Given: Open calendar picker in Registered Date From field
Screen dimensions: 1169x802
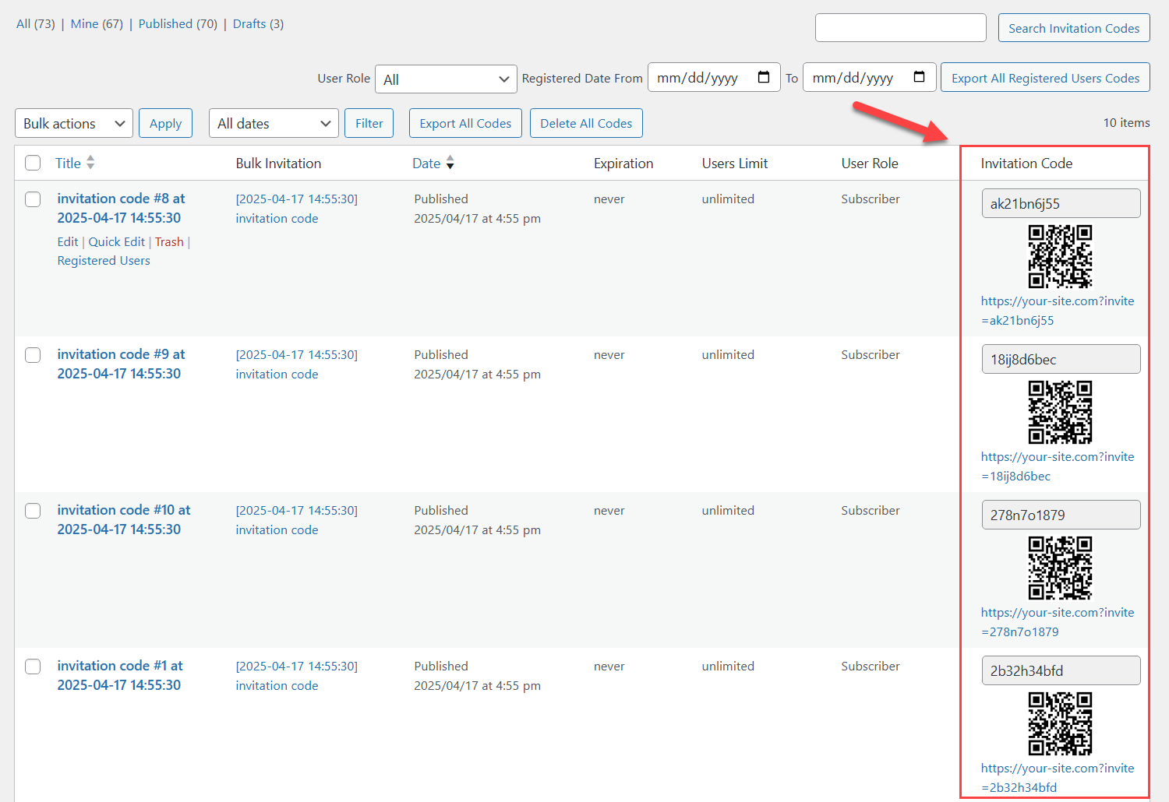Looking at the screenshot, I should coord(764,77).
